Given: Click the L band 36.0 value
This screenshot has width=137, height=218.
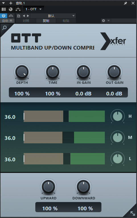Looking at the screenshot, I should pyautogui.click(x=10, y=159).
